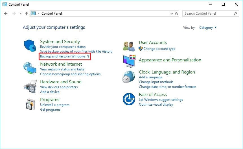
Task: Open the User Accounts heading
Action: [x=153, y=43]
